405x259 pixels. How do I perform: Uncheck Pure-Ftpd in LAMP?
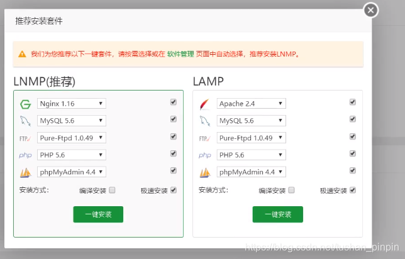(353, 136)
